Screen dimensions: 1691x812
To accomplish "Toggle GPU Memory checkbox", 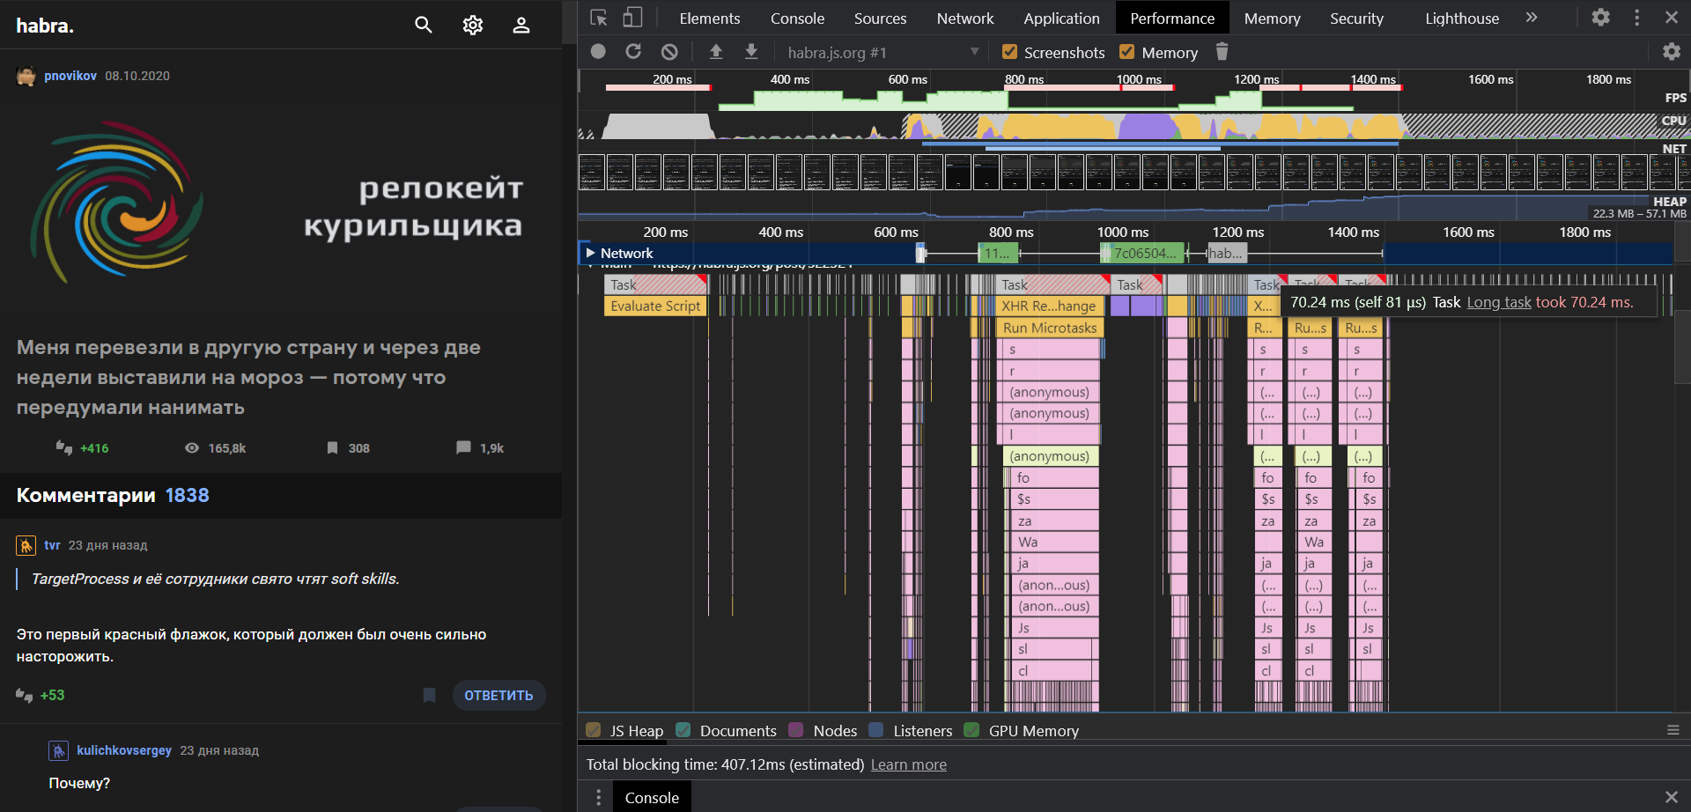I will [x=972, y=730].
